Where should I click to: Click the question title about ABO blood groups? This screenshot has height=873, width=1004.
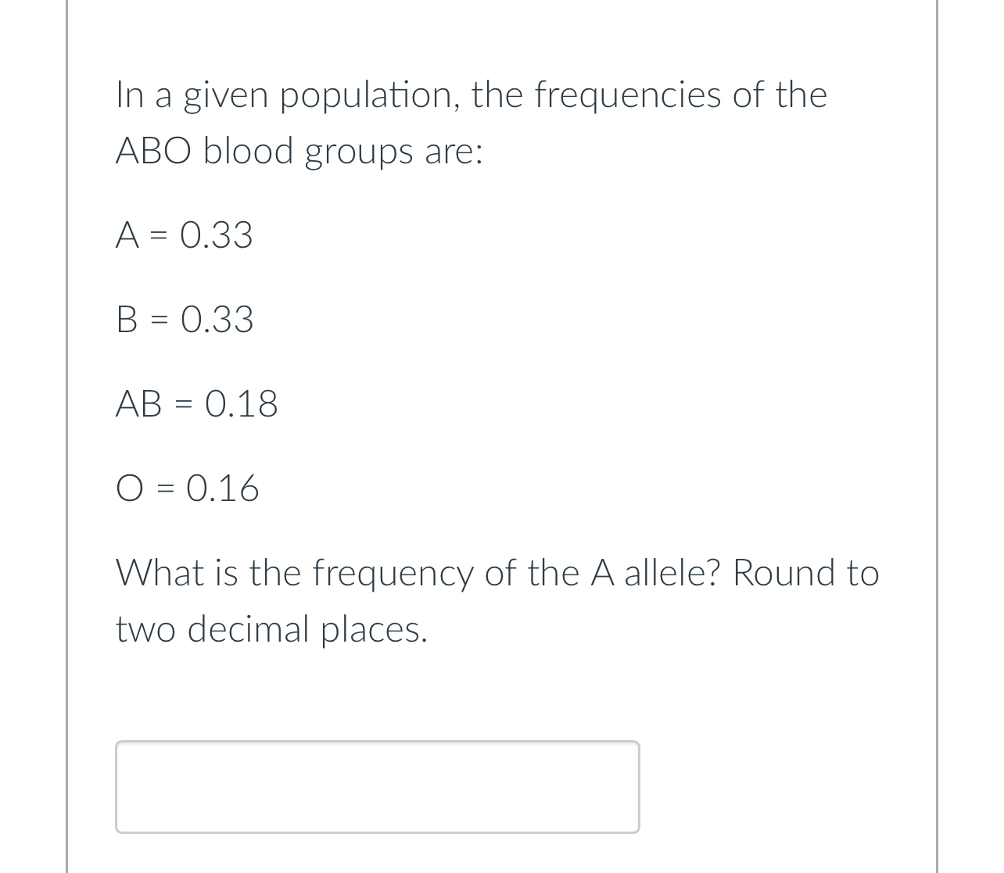pos(471,121)
